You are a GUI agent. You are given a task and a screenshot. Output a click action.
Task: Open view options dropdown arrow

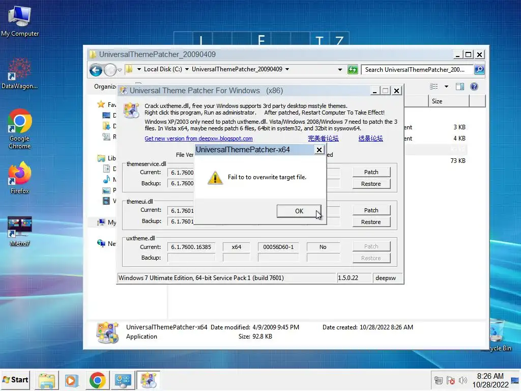click(x=446, y=87)
